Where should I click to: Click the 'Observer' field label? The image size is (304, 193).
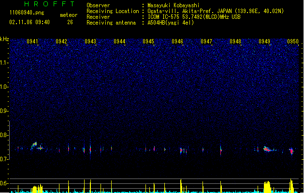(98, 5)
